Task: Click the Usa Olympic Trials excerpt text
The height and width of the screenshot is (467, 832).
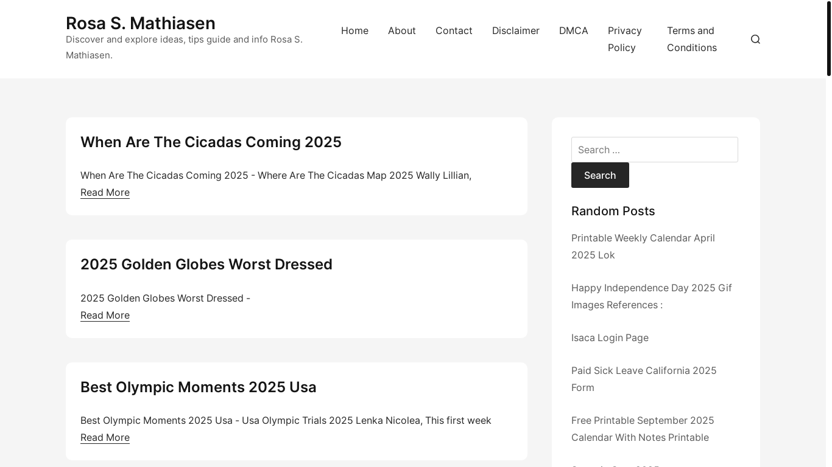Action: 286,420
